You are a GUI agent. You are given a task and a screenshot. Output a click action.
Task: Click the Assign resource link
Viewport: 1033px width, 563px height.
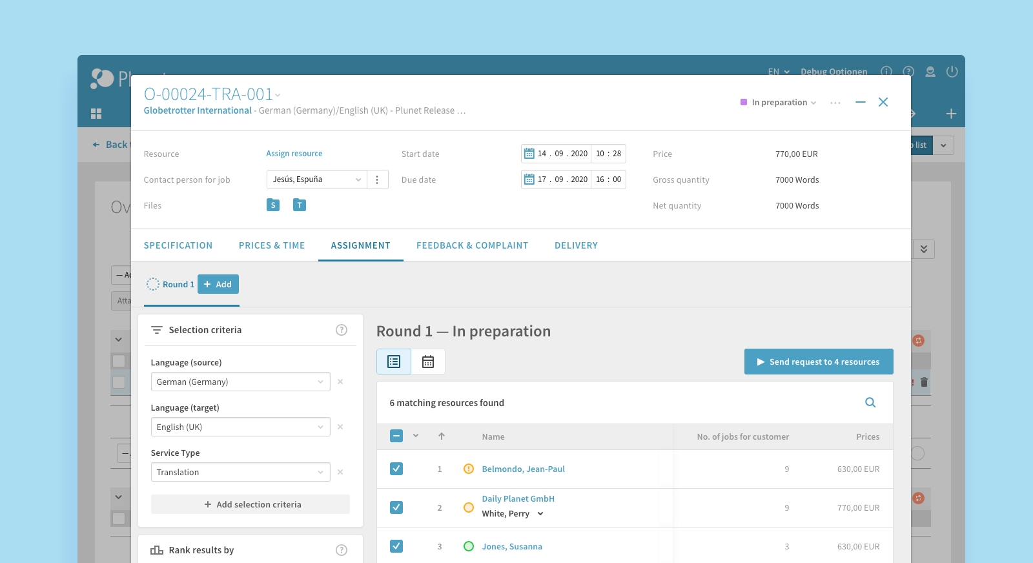pyautogui.click(x=294, y=154)
